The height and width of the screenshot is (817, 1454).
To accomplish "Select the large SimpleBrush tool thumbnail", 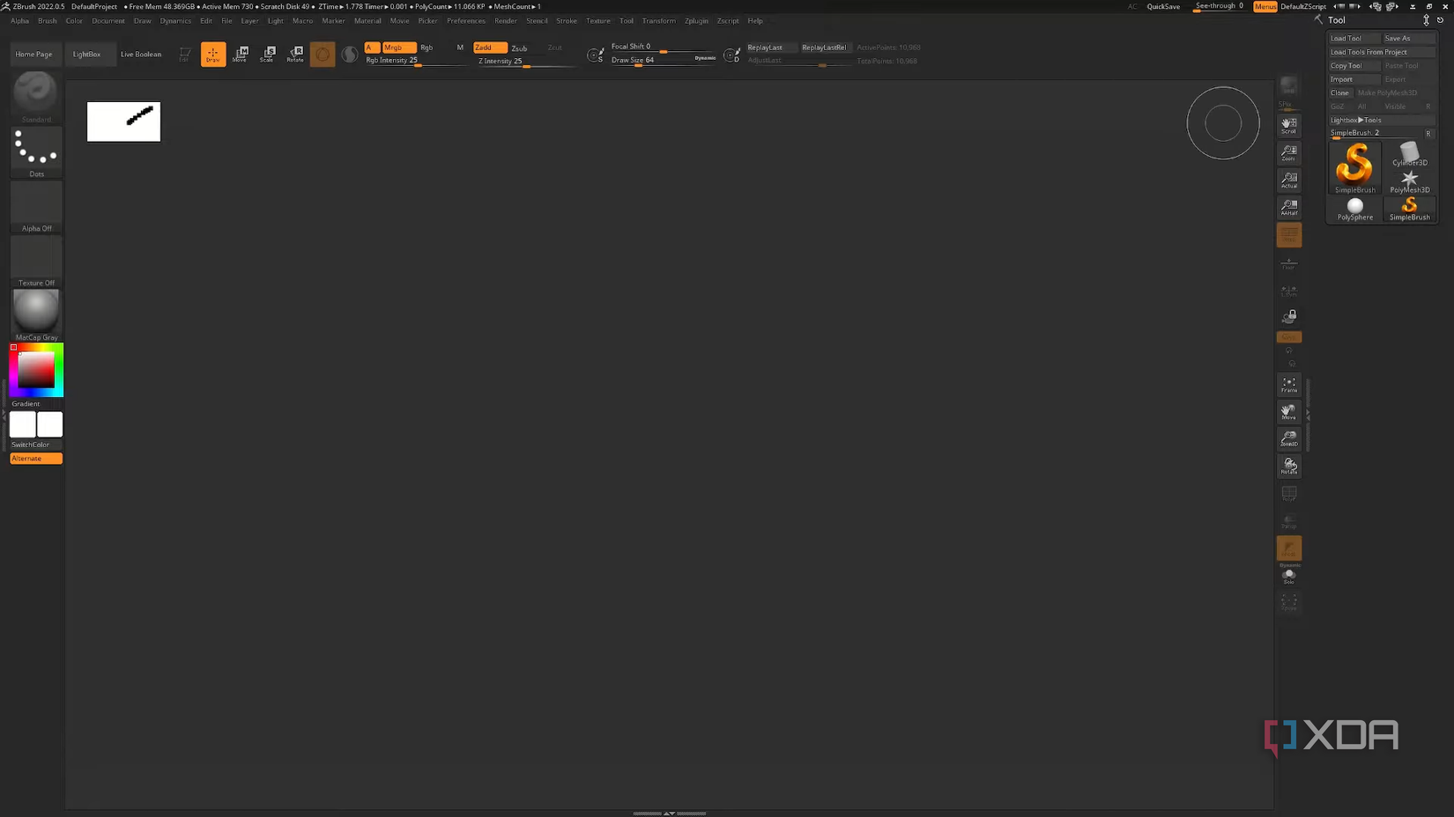I will click(x=1354, y=168).
